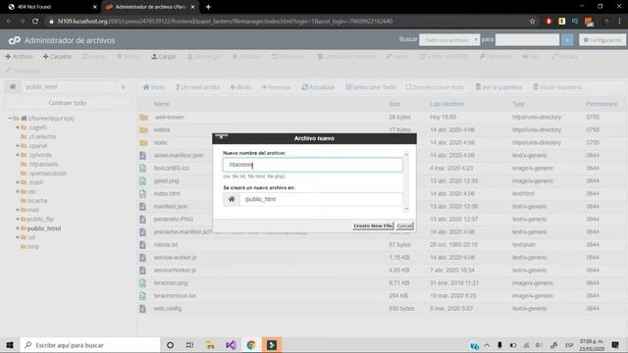The height and width of the screenshot is (353, 628).
Task: Click file icon of manifest.json
Action: pyautogui.click(x=142, y=207)
